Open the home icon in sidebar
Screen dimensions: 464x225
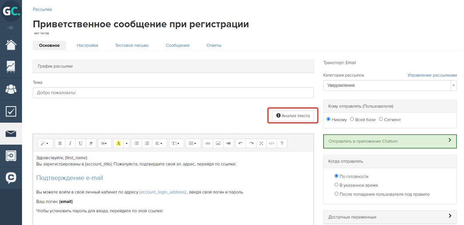click(x=11, y=45)
